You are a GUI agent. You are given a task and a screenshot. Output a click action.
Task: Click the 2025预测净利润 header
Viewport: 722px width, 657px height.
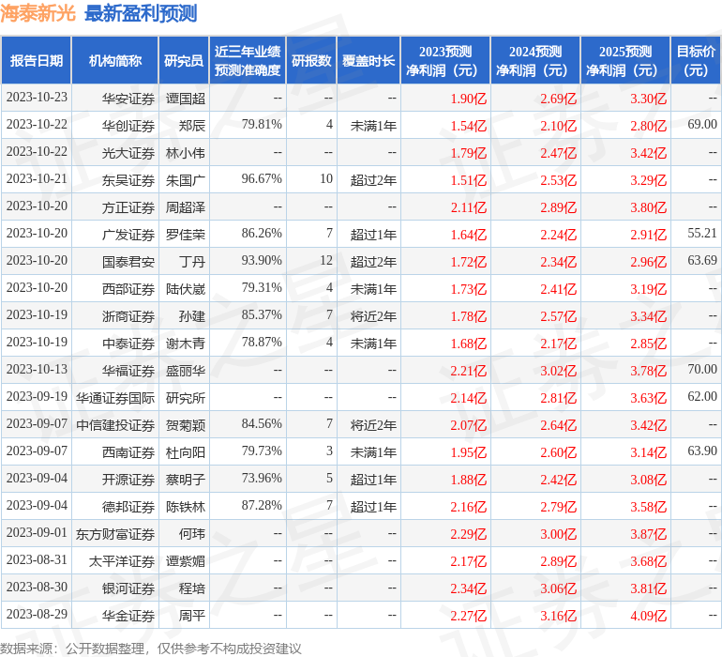pyautogui.click(x=625, y=61)
